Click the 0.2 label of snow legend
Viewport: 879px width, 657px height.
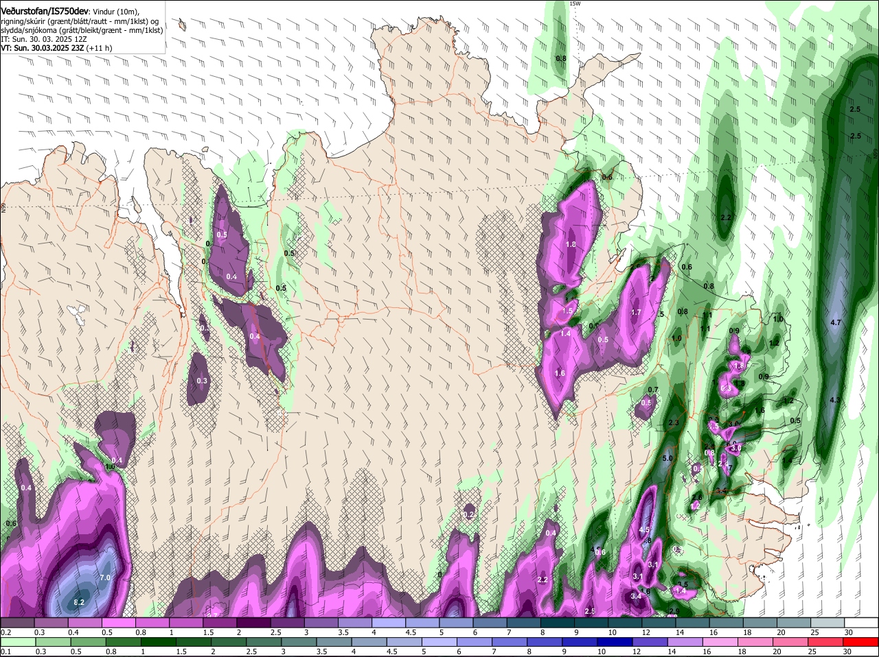(x=5, y=631)
